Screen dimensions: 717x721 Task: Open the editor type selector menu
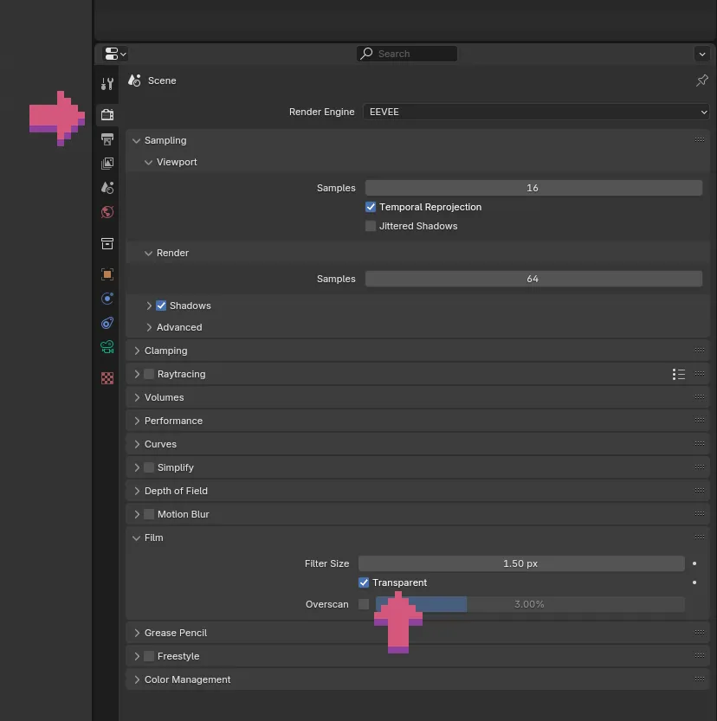(x=114, y=54)
